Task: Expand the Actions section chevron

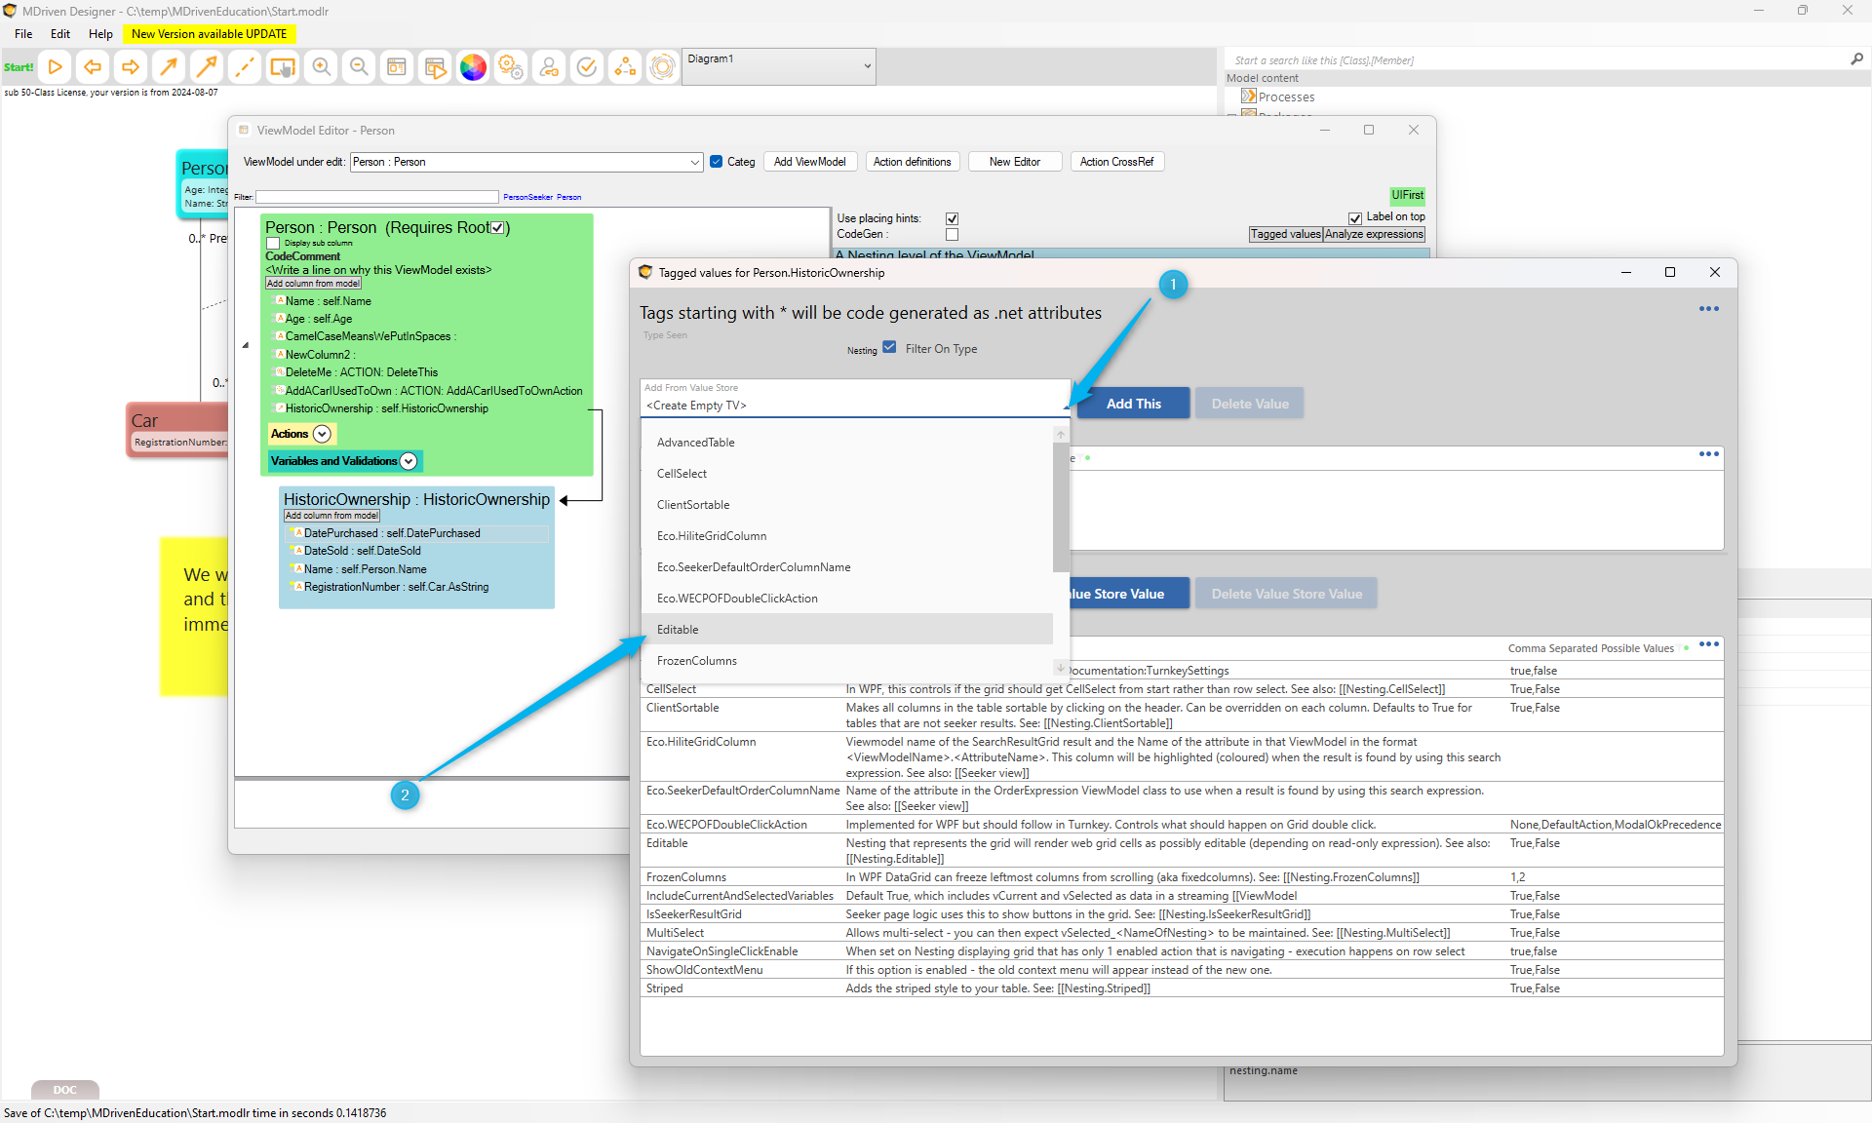Action: tap(322, 434)
